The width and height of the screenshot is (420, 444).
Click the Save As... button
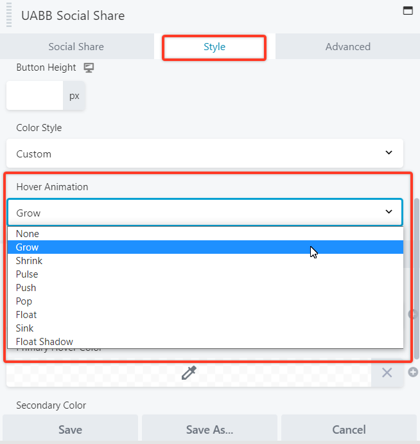(x=209, y=429)
